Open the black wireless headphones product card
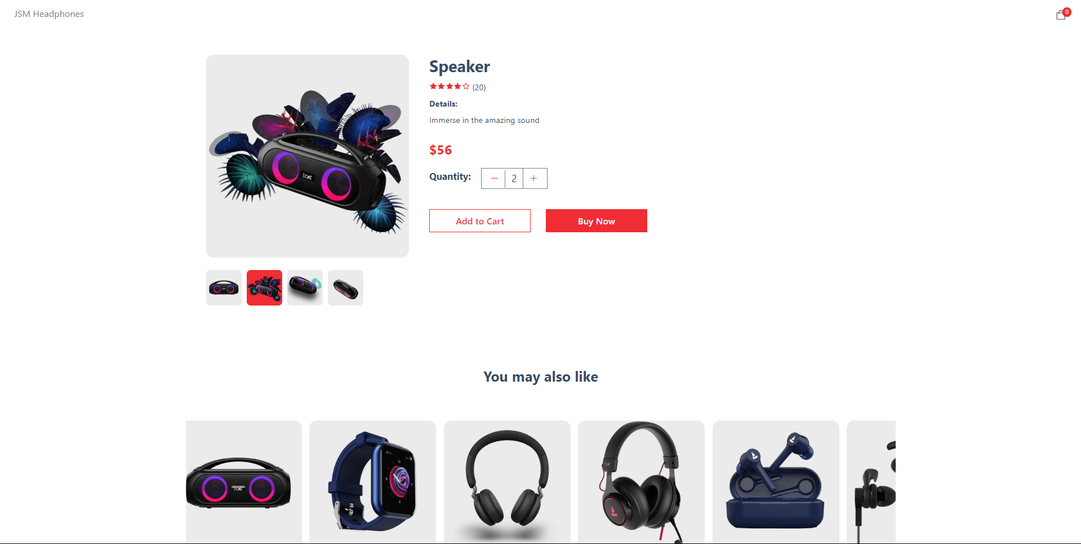The width and height of the screenshot is (1081, 544). click(507, 482)
